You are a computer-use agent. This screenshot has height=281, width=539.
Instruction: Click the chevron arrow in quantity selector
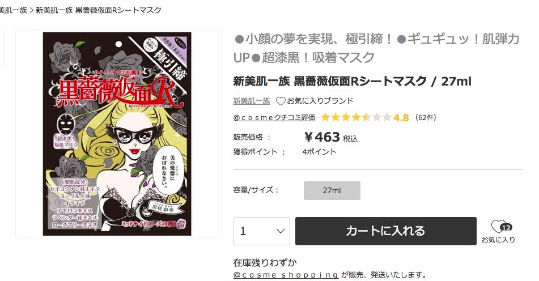(x=281, y=231)
